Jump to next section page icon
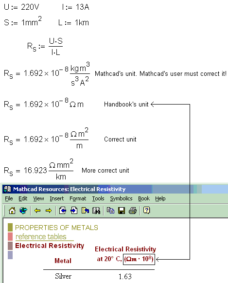Image resolution: width=228 pixels, height=283 pixels. 74,211
